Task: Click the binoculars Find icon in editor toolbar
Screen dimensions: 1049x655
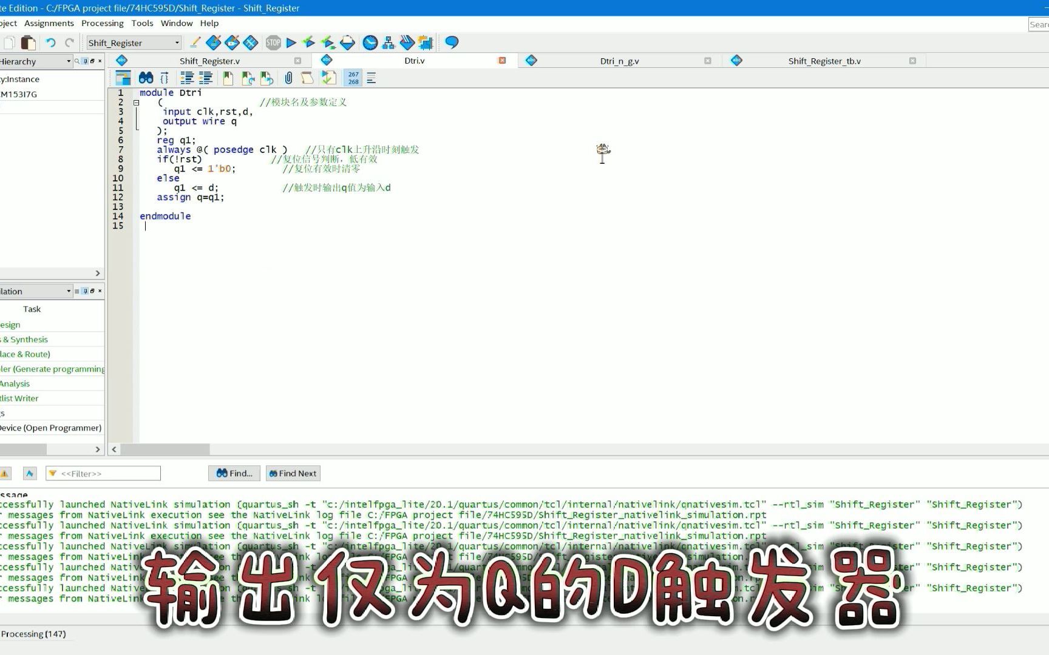Action: point(146,78)
